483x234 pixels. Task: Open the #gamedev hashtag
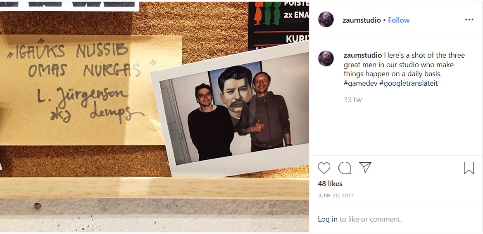coord(360,83)
